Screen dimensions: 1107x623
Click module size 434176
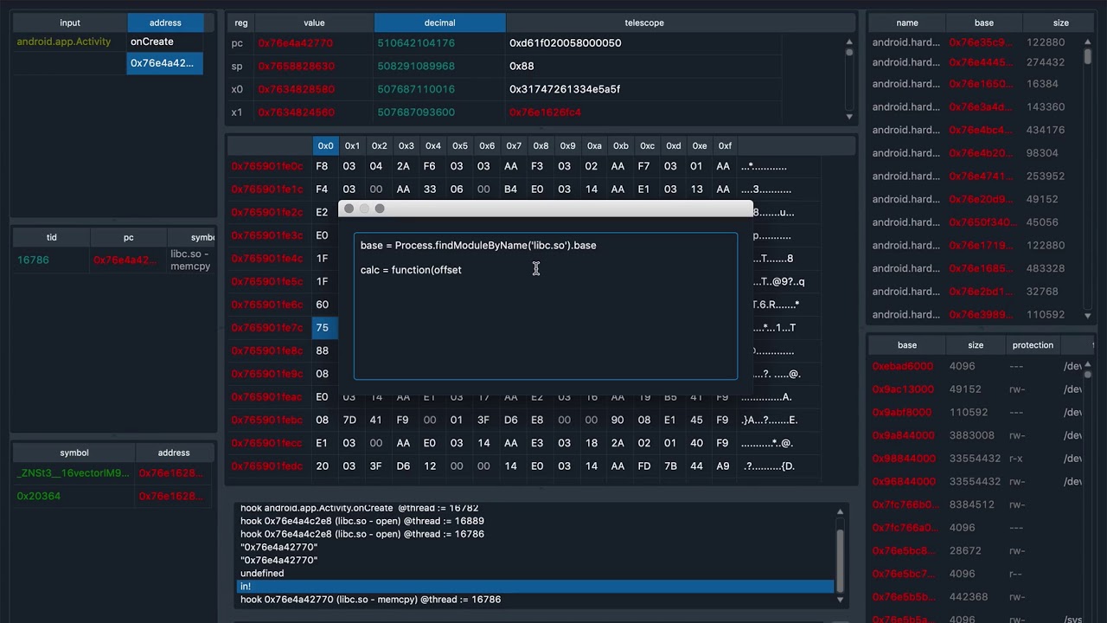coord(1046,130)
